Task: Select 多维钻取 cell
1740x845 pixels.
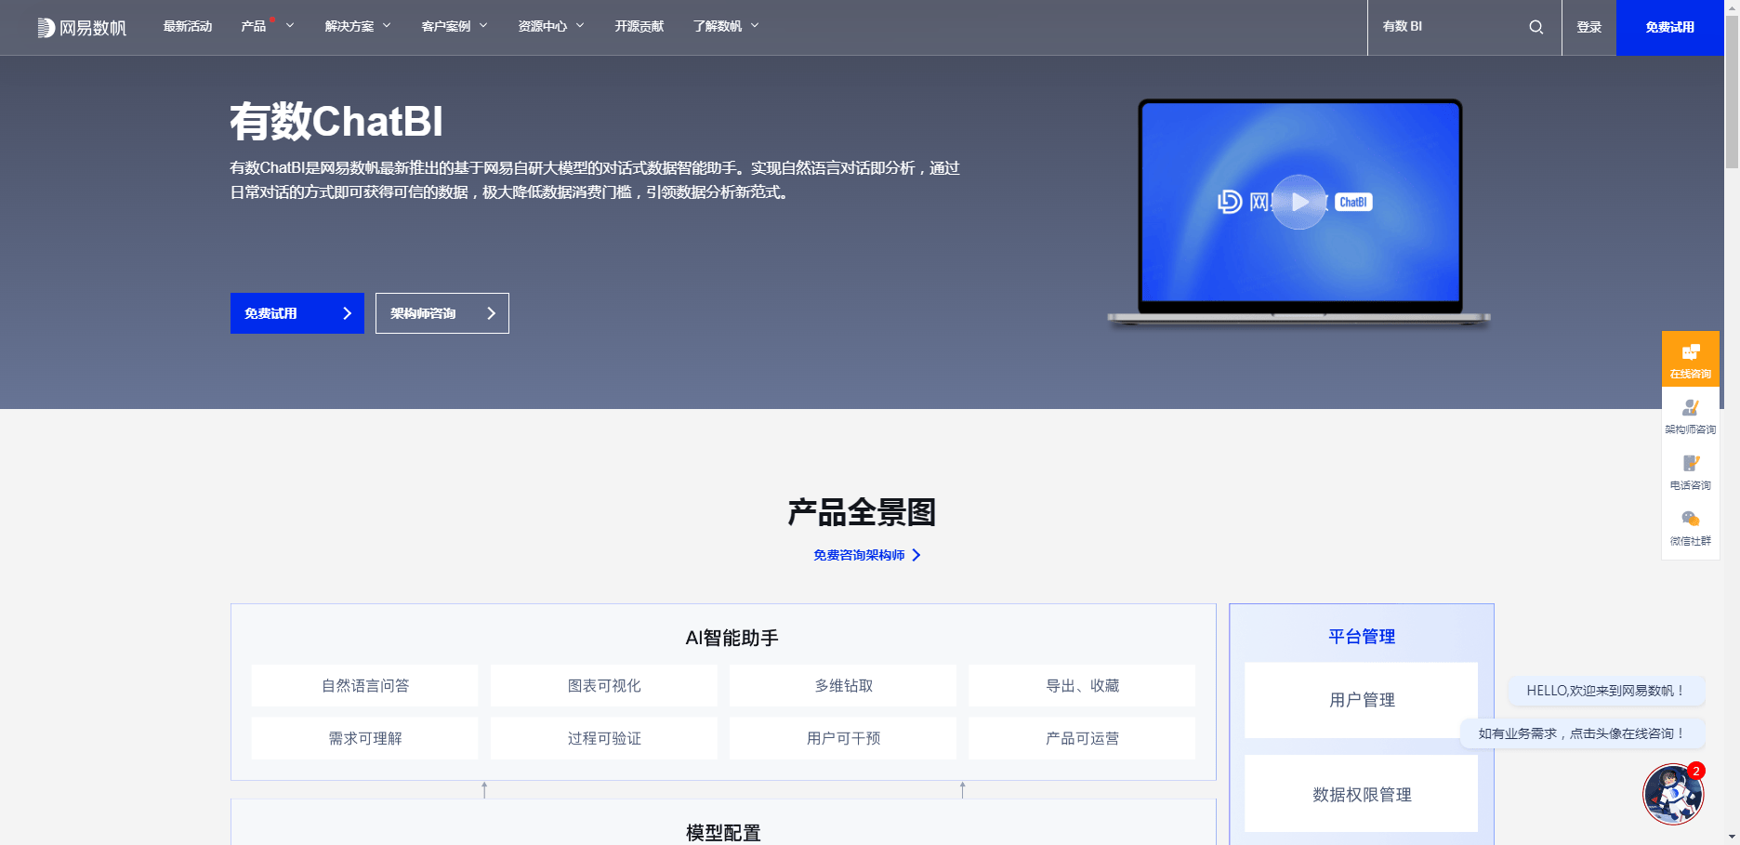Action: pos(843,685)
